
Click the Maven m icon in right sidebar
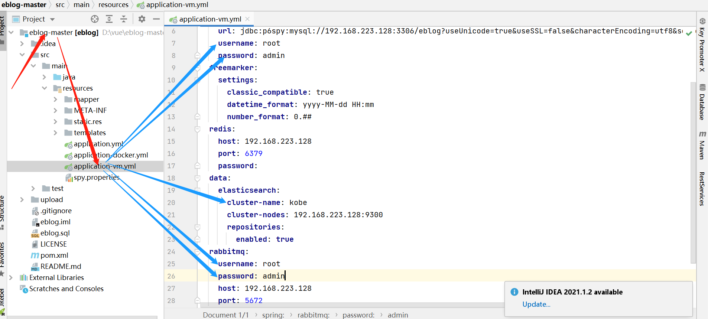702,134
